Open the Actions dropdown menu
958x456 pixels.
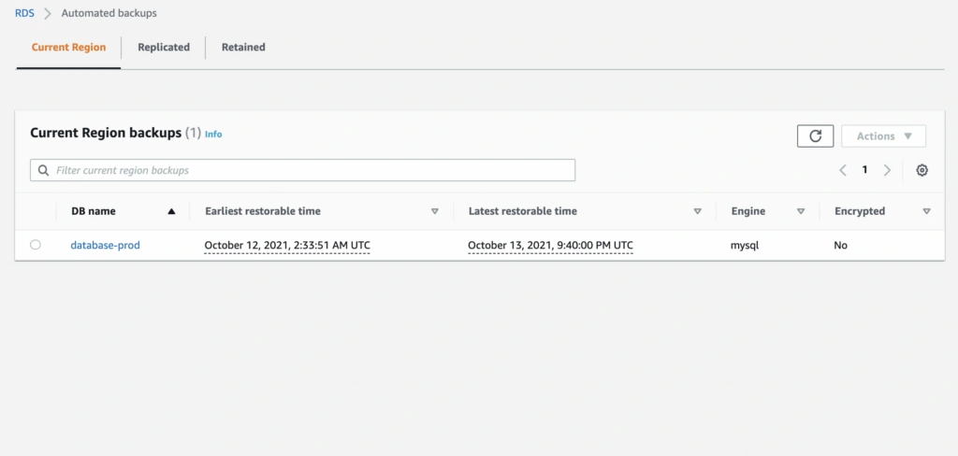pyautogui.click(x=883, y=136)
